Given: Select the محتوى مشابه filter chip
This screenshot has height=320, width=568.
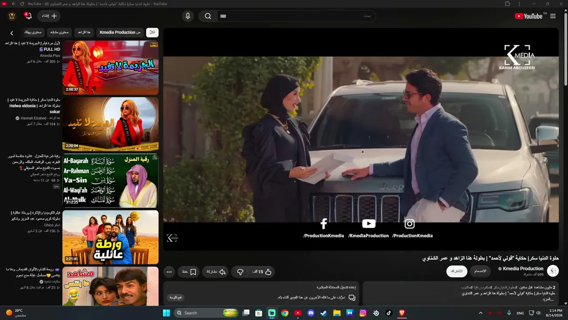Looking at the screenshot, I should [59, 32].
